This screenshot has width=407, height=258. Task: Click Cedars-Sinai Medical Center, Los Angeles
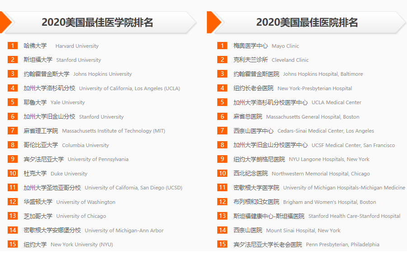[x=326, y=131]
